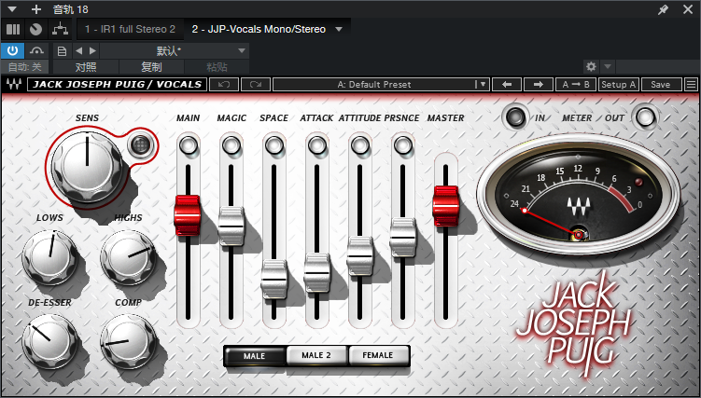Click the HIGHS knob
701x398 pixels.
point(128,257)
